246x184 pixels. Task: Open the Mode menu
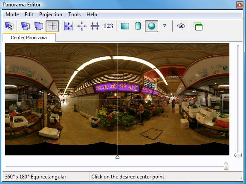coord(12,15)
